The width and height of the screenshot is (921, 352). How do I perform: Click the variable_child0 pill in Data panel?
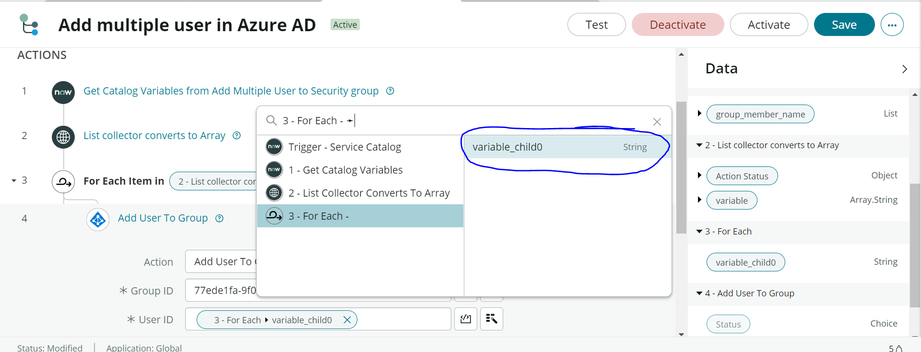(745, 262)
